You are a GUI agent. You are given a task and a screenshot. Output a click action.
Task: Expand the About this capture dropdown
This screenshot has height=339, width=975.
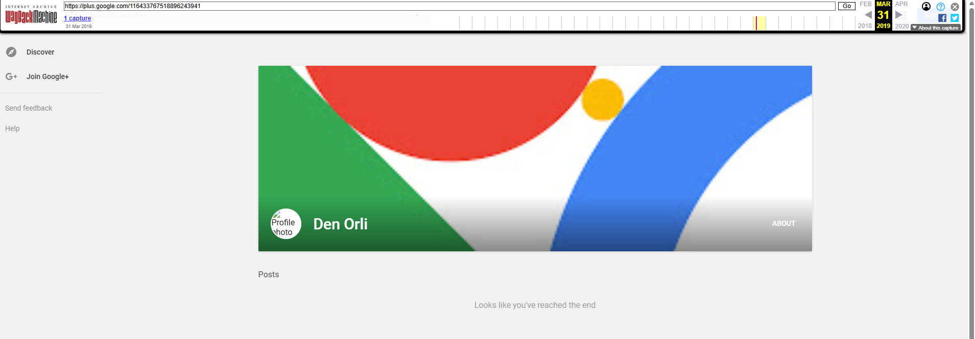click(x=936, y=28)
